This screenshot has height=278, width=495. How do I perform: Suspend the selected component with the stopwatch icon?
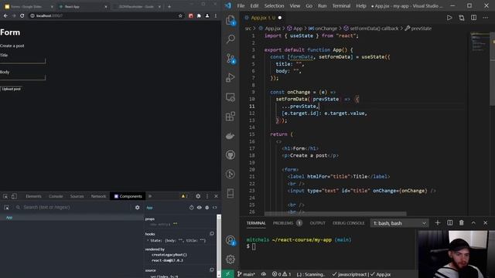click(191, 208)
